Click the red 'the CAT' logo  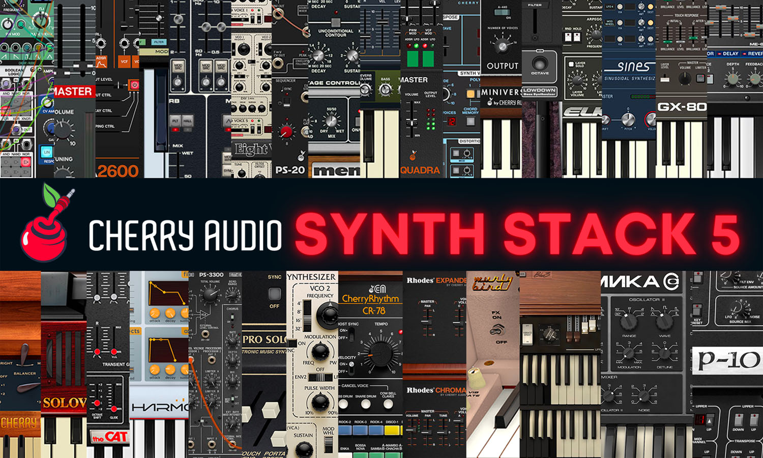(109, 437)
